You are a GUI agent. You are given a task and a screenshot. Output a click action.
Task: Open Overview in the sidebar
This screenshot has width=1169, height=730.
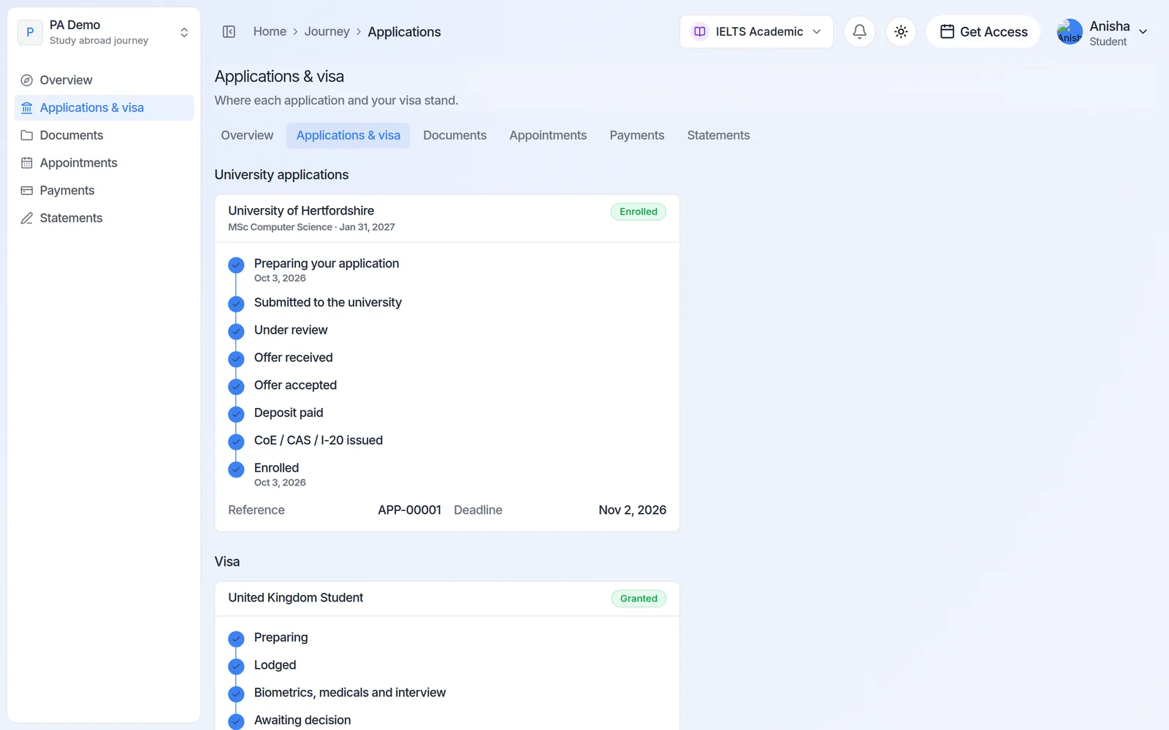click(104, 80)
